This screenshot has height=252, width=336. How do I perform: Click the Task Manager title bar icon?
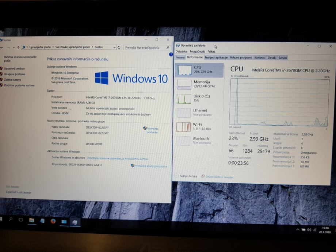pyautogui.click(x=178, y=45)
